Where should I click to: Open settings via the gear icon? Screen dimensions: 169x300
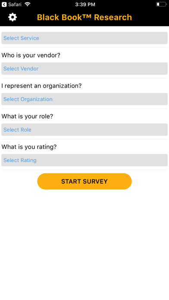coord(13,17)
